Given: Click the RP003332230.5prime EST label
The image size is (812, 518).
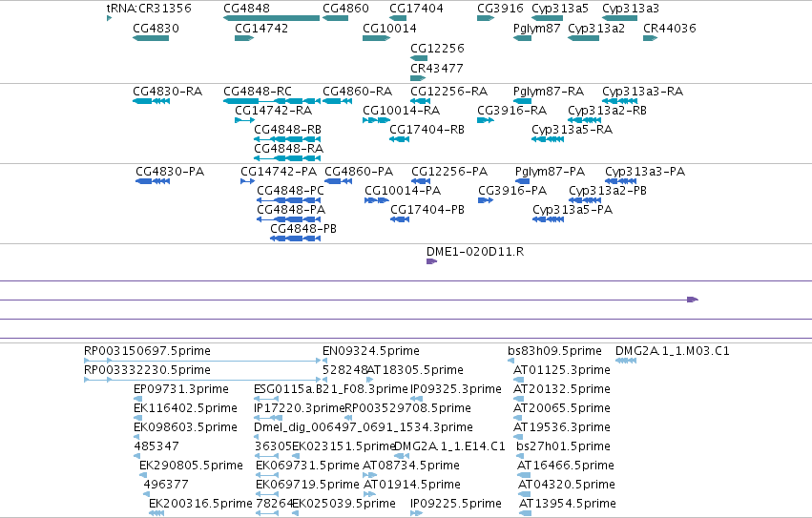Looking at the screenshot, I should point(147,370).
